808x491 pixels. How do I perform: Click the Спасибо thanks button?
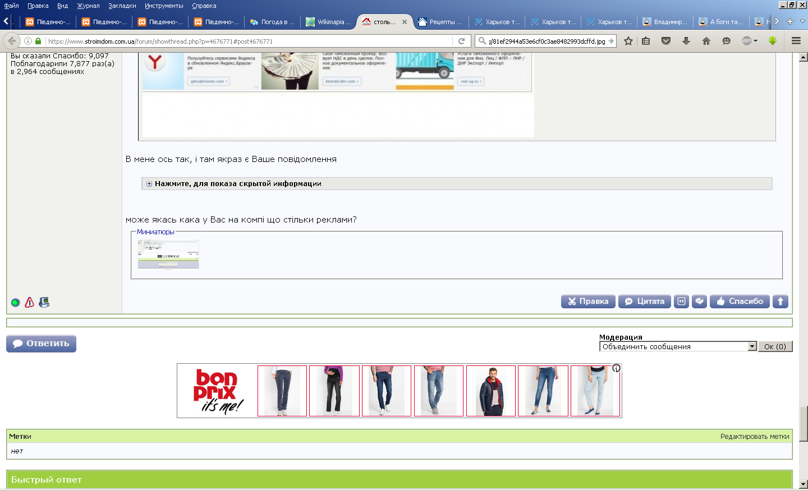pyautogui.click(x=740, y=301)
